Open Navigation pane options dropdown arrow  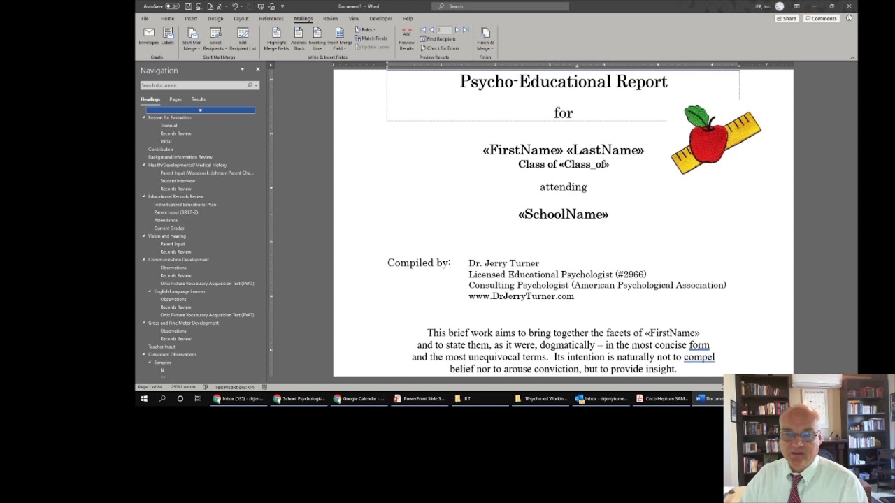click(x=242, y=70)
